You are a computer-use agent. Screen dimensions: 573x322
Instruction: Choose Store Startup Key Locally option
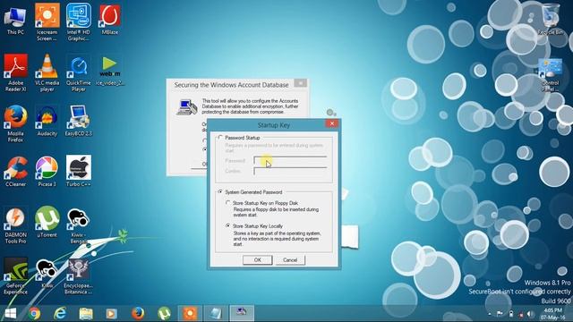click(x=228, y=226)
